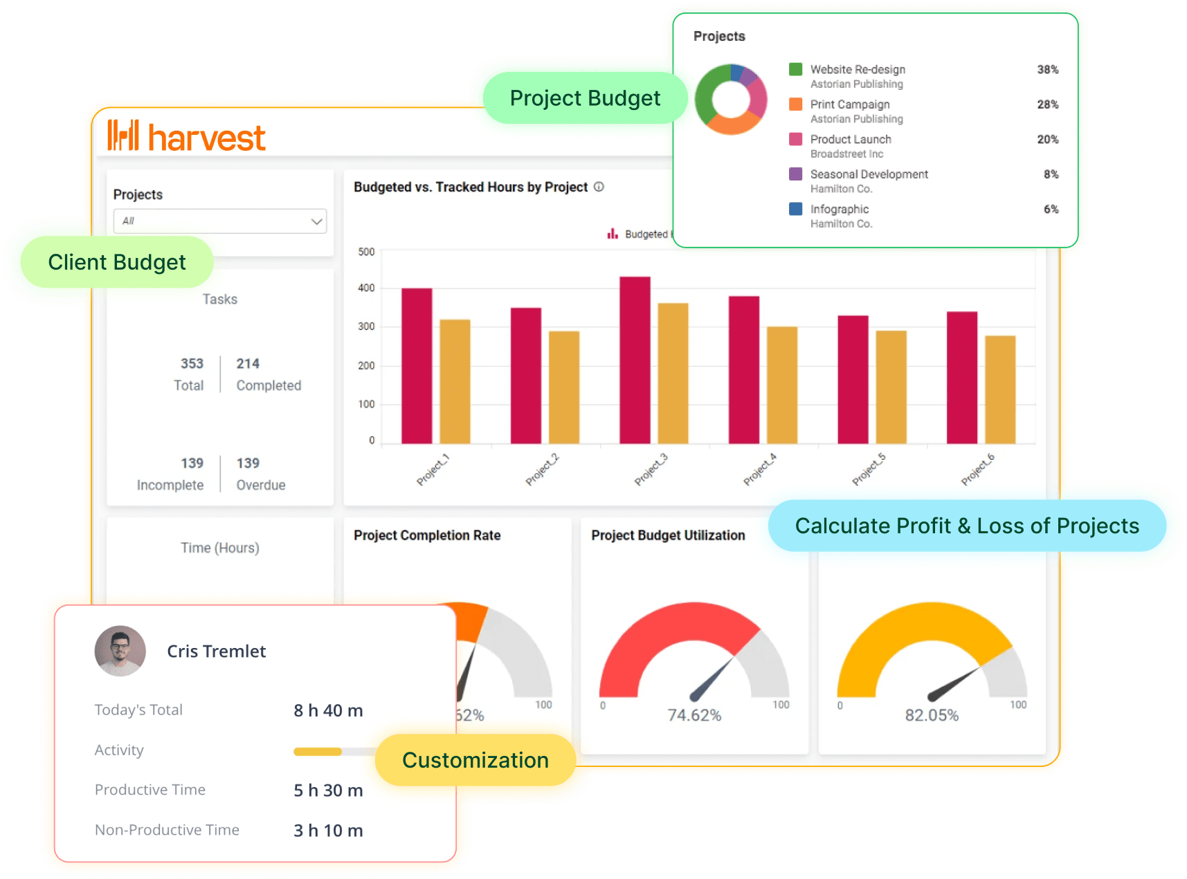Screen dimensions: 1187x879
Task: Click the name Cris Tremlet
Action: point(217,651)
